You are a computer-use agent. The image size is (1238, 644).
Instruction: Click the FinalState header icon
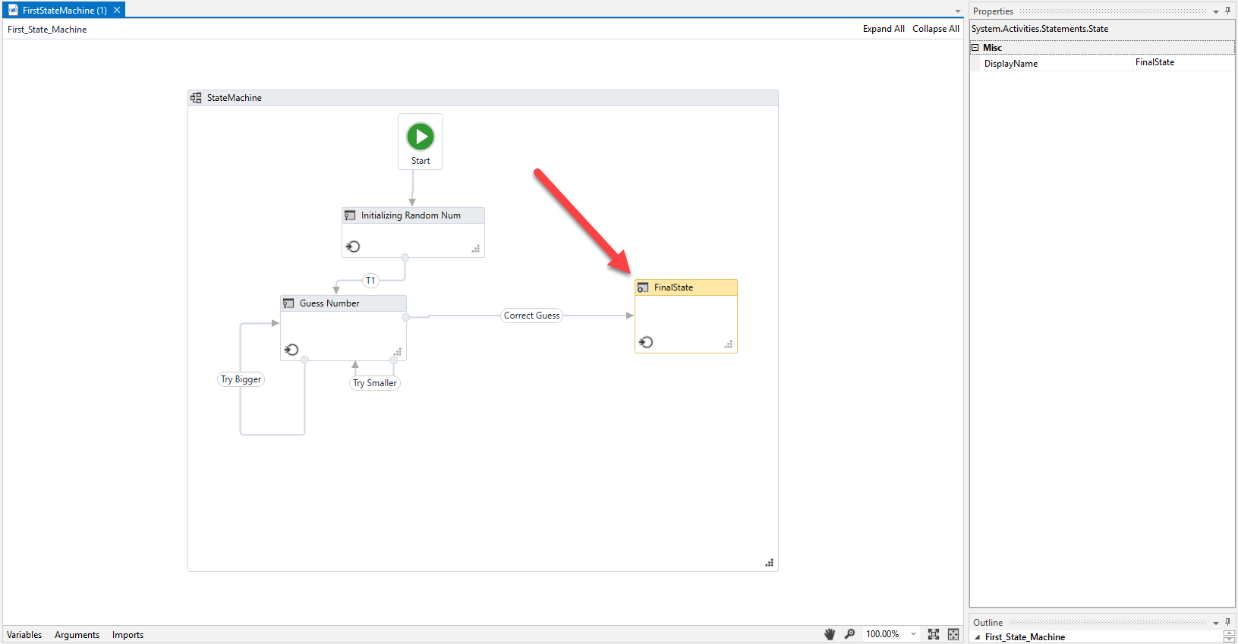coord(643,287)
